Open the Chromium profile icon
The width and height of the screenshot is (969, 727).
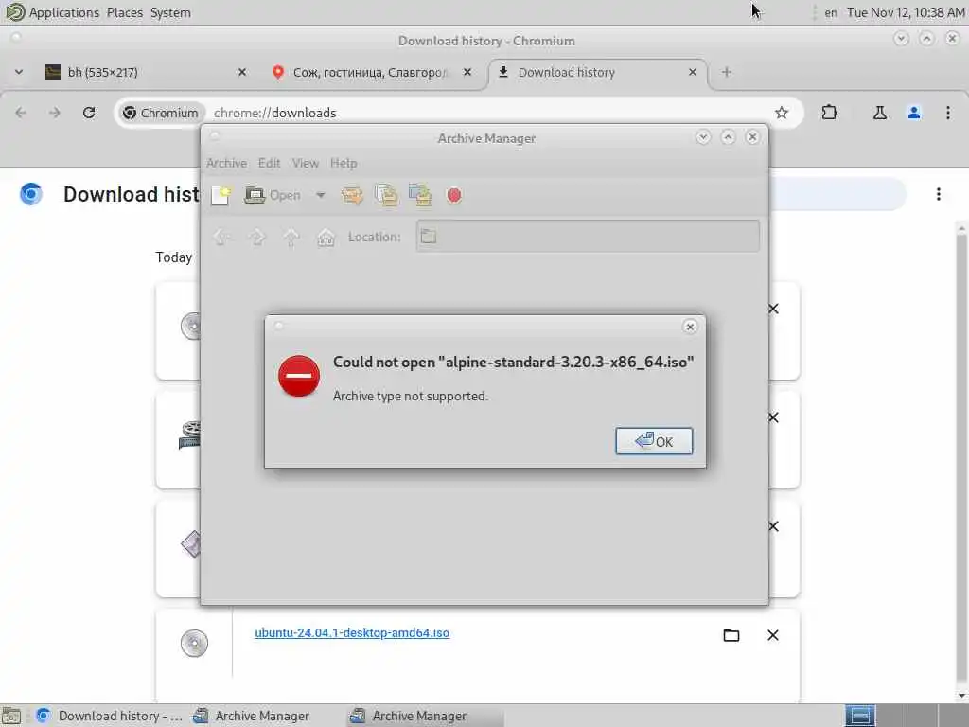point(914,113)
